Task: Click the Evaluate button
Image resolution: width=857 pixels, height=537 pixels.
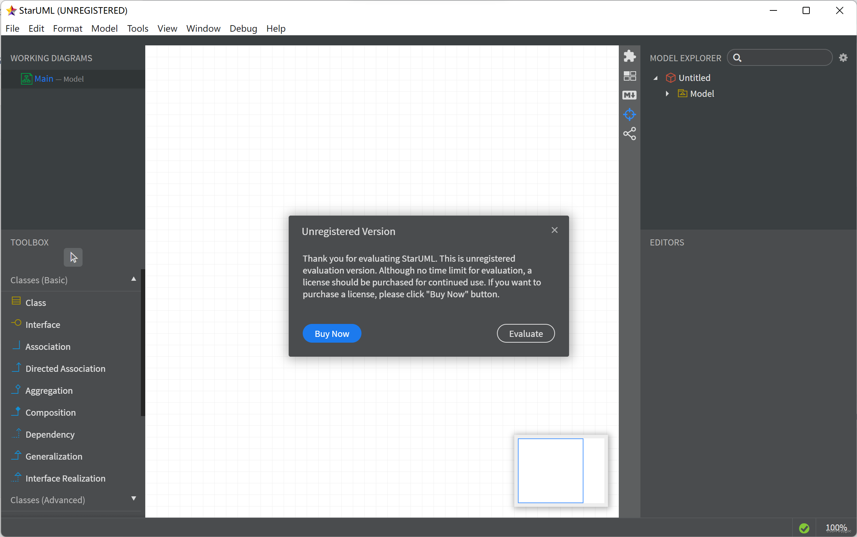Action: click(525, 333)
